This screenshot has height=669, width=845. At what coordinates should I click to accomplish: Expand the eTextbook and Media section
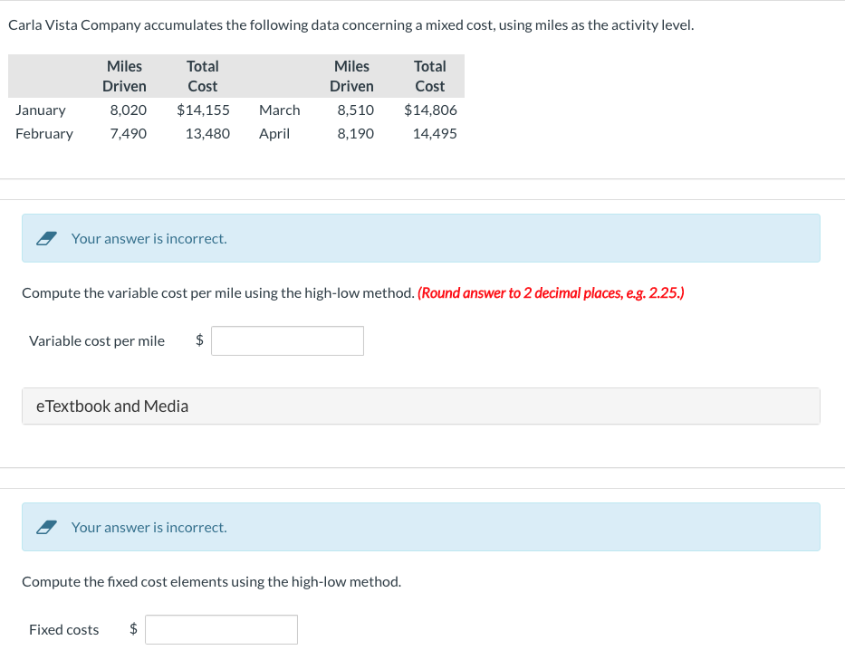(x=421, y=406)
